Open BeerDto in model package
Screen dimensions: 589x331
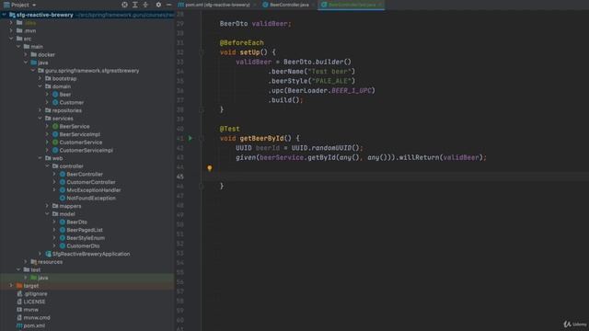coord(76,222)
